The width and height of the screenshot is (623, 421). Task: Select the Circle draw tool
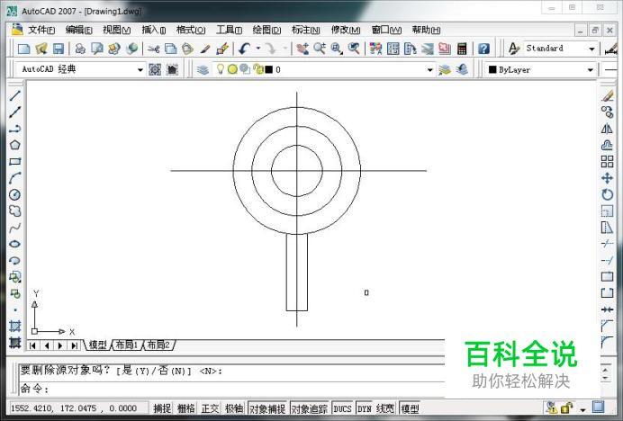[x=15, y=194]
